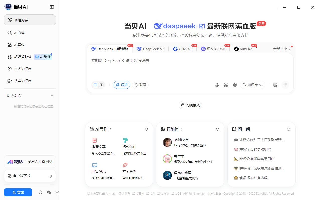
Task: Ask 左撇子真的更聪明吗
Action: tap(253, 149)
